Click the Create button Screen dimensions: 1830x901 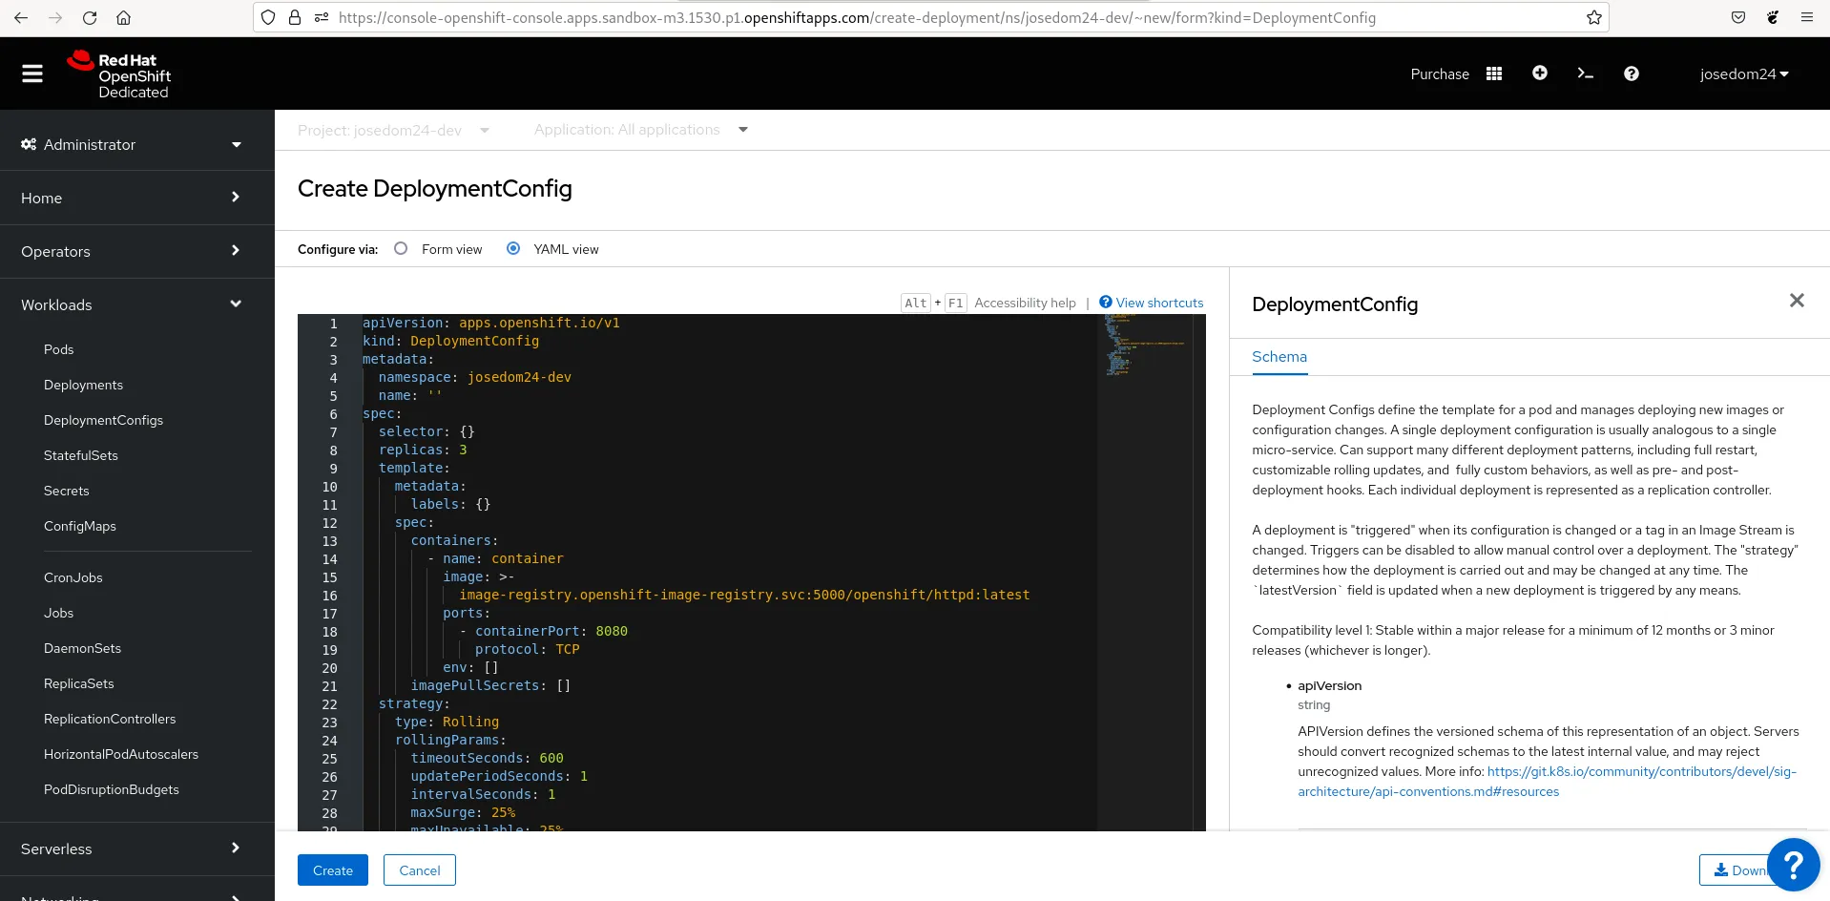point(332,870)
